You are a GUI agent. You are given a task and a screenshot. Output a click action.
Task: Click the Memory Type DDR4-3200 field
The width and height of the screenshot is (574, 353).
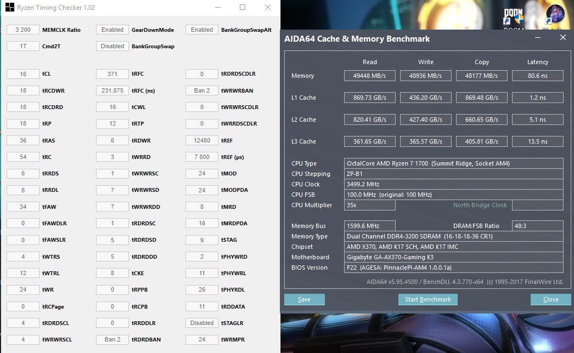(x=454, y=236)
